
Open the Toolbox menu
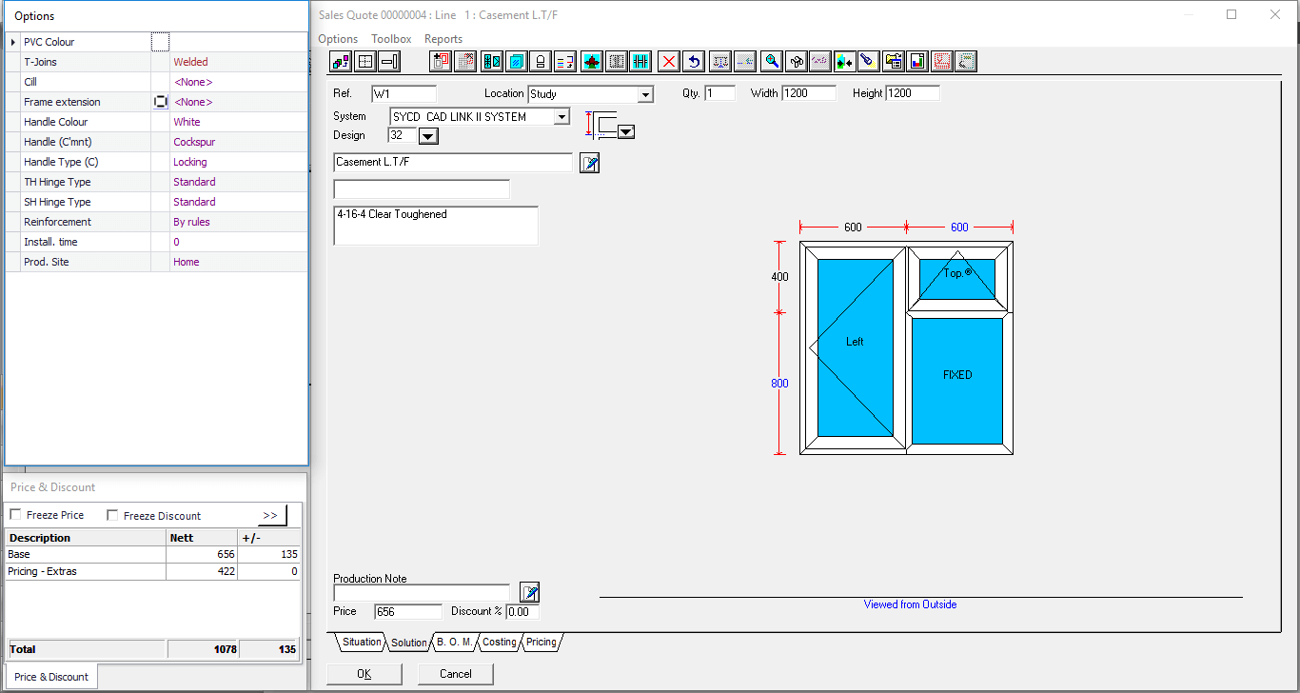[x=391, y=39]
